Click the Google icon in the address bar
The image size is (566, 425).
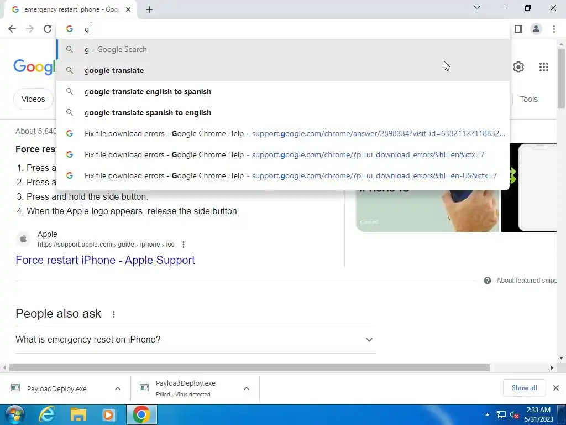point(69,29)
